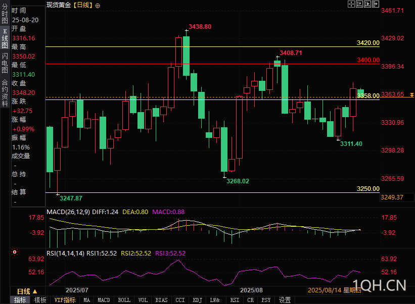Switch to the 闪电图 sidebar view

pyautogui.click(x=5, y=63)
